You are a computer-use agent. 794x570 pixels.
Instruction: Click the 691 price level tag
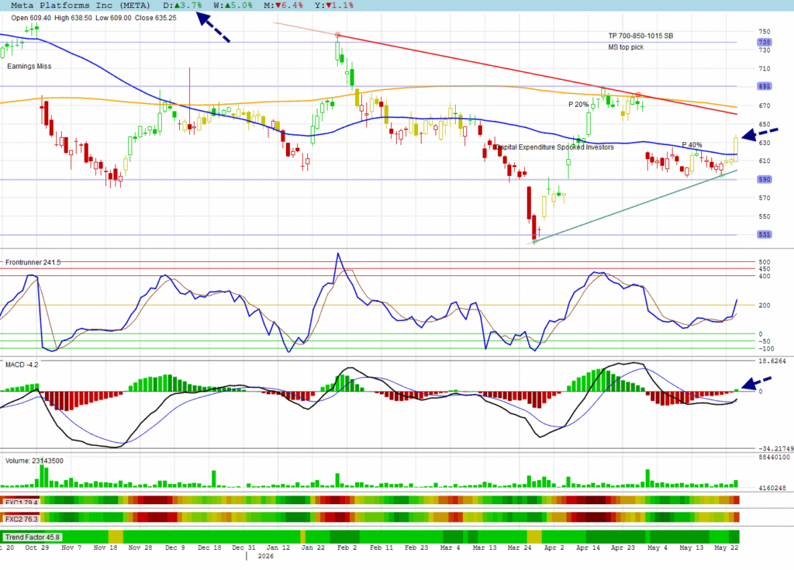click(764, 86)
